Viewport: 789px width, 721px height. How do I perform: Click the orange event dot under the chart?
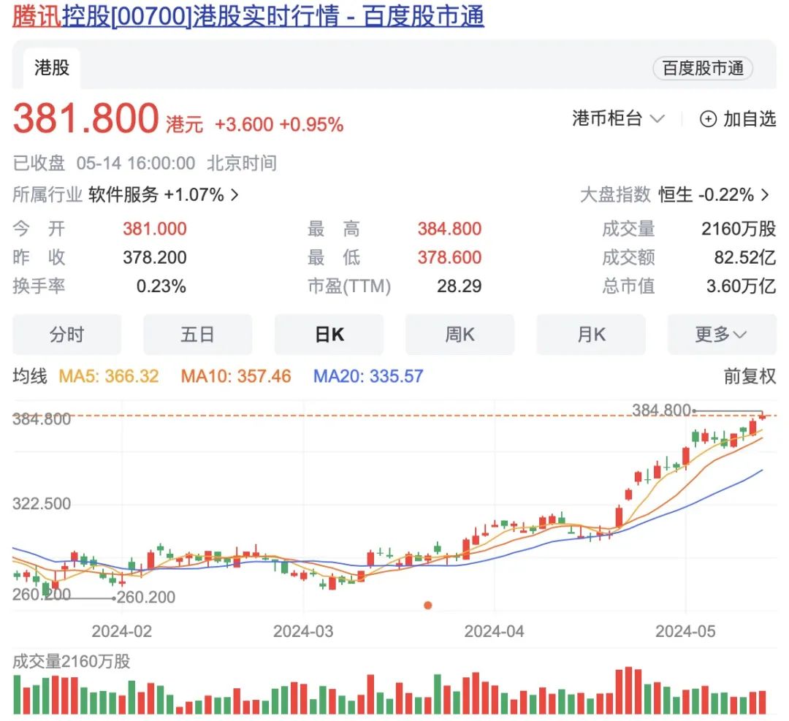pyautogui.click(x=427, y=606)
